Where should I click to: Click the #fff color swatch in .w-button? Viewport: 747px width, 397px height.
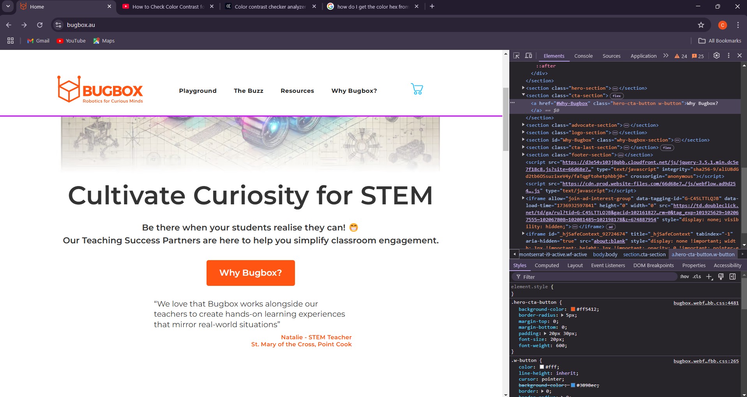tap(542, 367)
